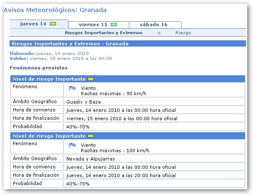This screenshot has height=195, width=253.
Task: Click the yellow warning flag on jueves 14 tab
Action: pos(53,24)
